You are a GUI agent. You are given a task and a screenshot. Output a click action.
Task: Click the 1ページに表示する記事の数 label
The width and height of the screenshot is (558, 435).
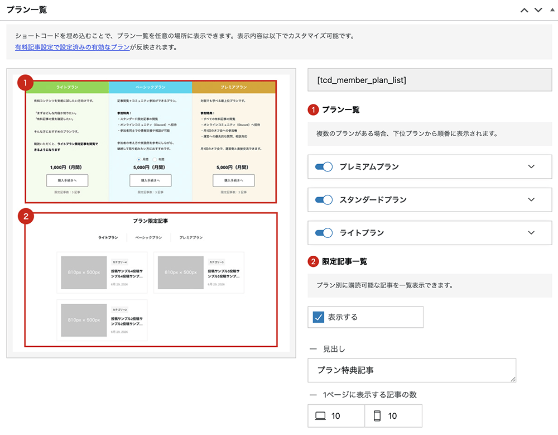tap(370, 395)
